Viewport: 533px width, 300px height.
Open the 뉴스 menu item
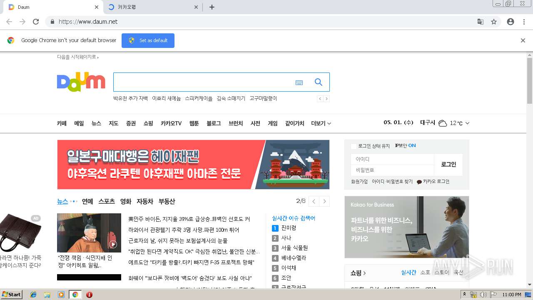point(96,123)
